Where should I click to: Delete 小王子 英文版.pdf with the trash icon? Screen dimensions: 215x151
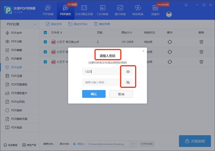point(201,42)
